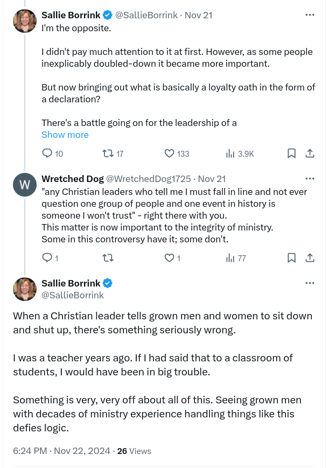
Task: Like Wretched Dog's tweet
Action: click(170, 258)
